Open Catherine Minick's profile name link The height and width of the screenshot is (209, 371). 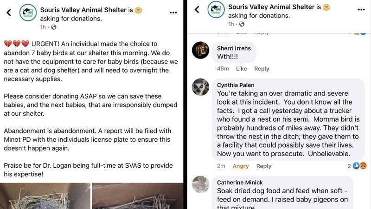(240, 183)
